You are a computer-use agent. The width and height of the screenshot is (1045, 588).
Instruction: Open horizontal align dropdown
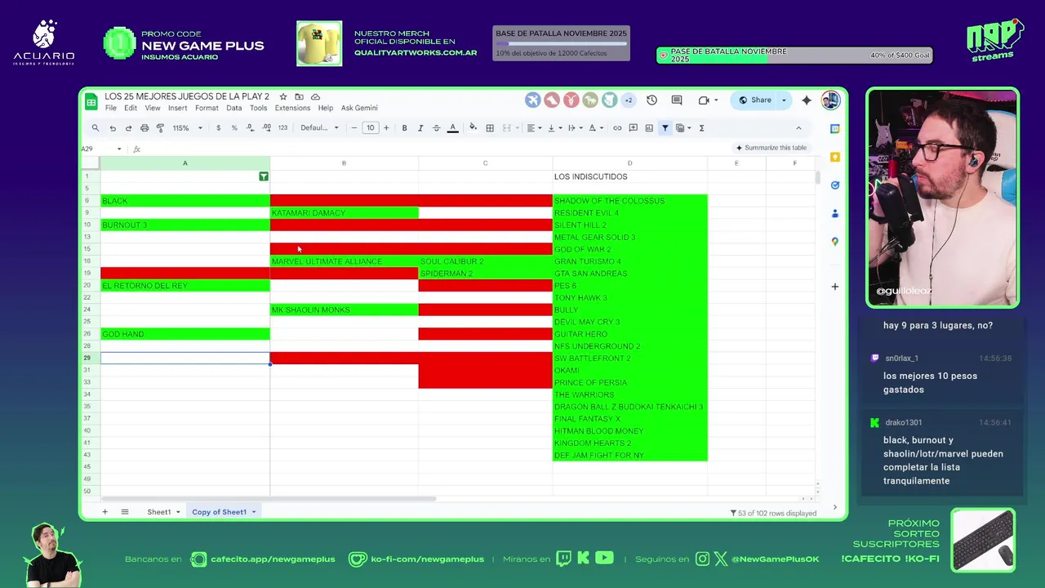click(x=533, y=128)
